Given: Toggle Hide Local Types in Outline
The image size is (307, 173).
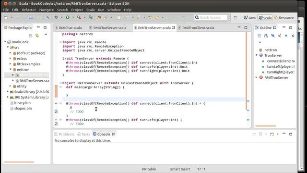Looking at the screenshot, I should click(293, 36).
